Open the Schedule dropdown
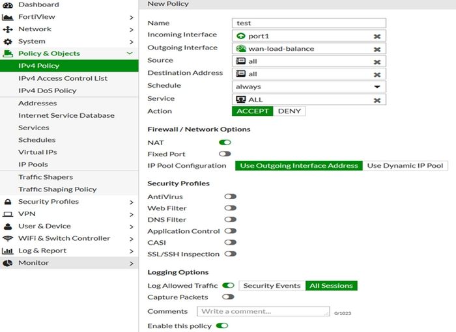456x332 pixels. [x=377, y=86]
